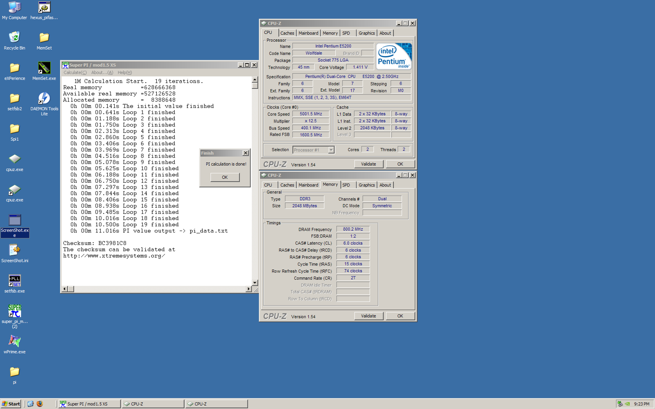This screenshot has height=409, width=655.
Task: Open the pi folder icon
Action: [15, 375]
